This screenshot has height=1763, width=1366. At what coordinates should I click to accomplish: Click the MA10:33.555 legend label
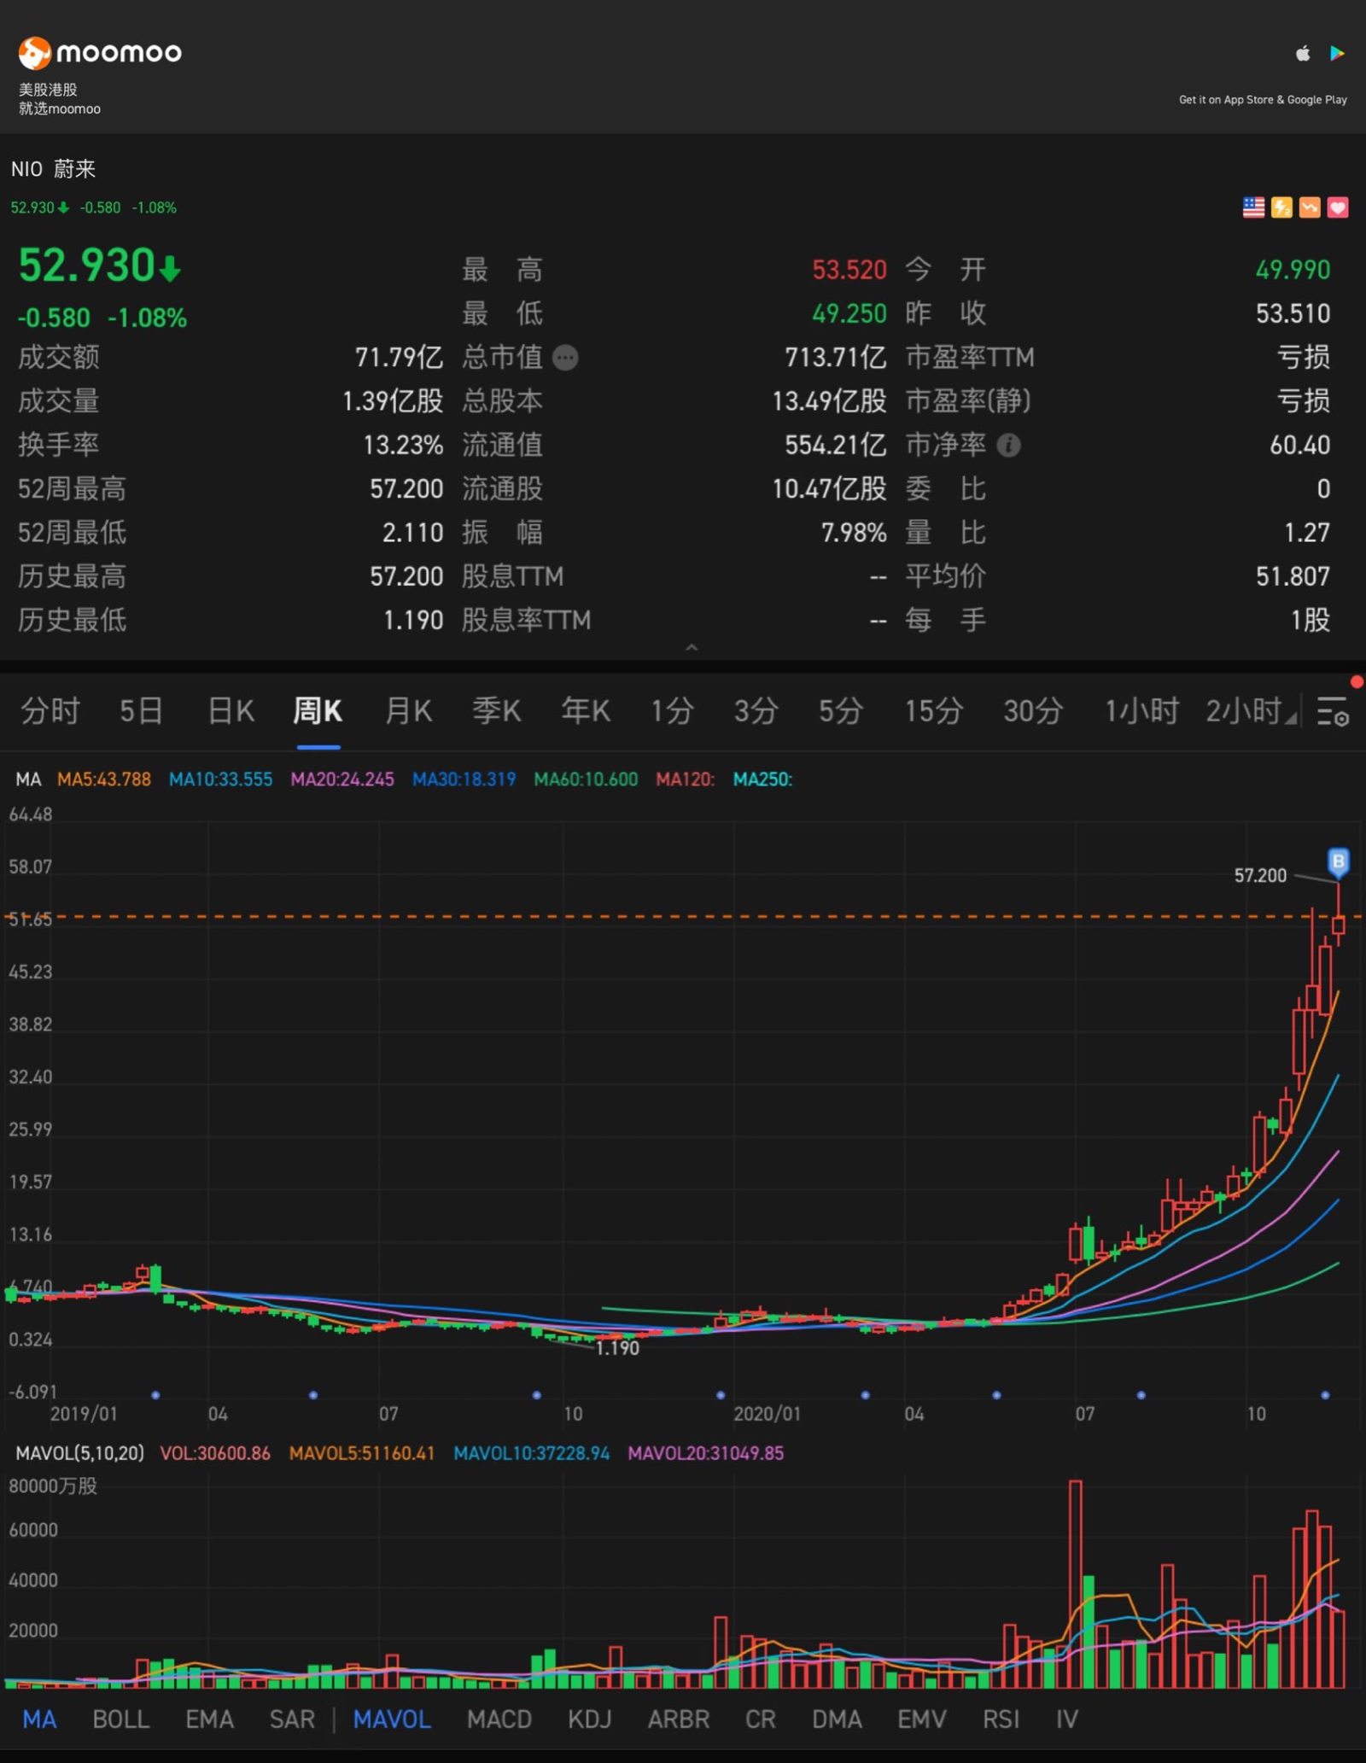[x=221, y=779]
